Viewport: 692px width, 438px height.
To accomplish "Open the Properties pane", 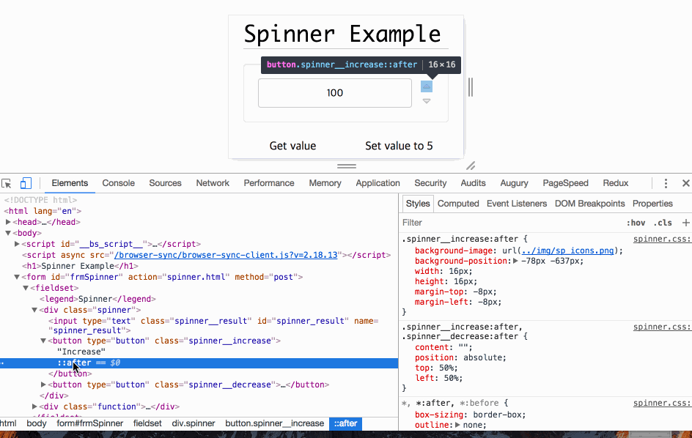I will pyautogui.click(x=652, y=204).
